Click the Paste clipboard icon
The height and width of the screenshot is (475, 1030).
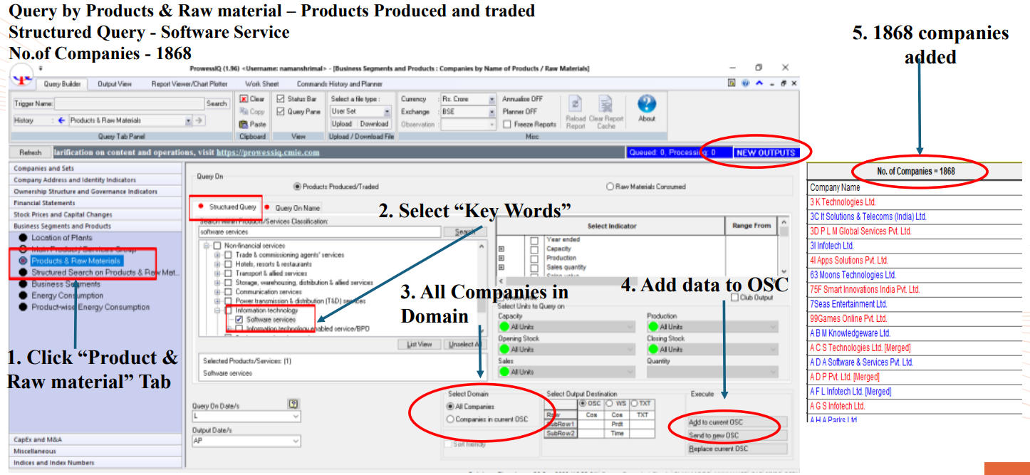(x=244, y=124)
